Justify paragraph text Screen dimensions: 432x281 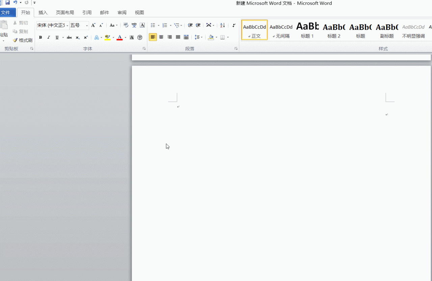coord(178,37)
